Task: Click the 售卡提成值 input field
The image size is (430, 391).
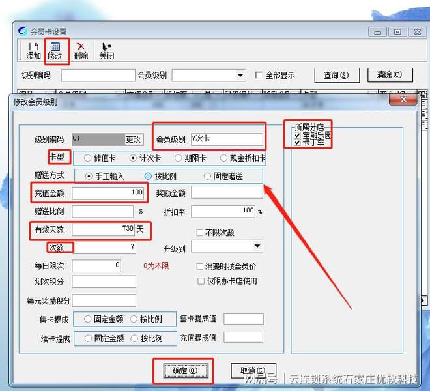Action: point(244,319)
